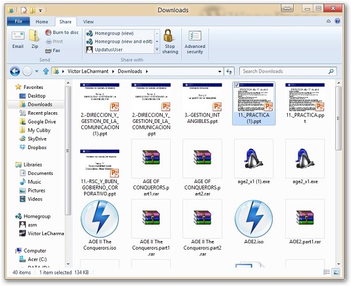Click the Print option in Send group
The image size is (351, 286).
(x=54, y=42)
